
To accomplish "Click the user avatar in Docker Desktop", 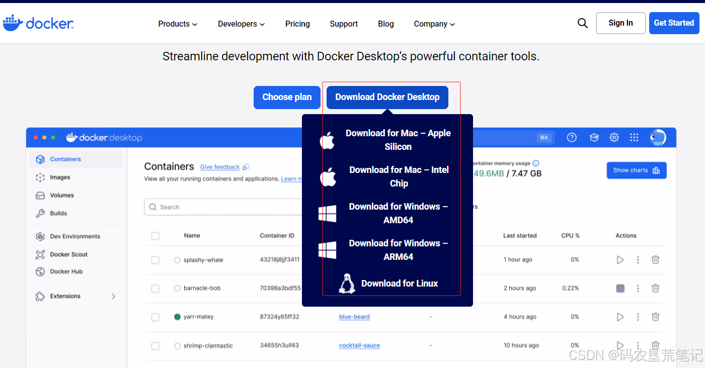I will pyautogui.click(x=658, y=137).
